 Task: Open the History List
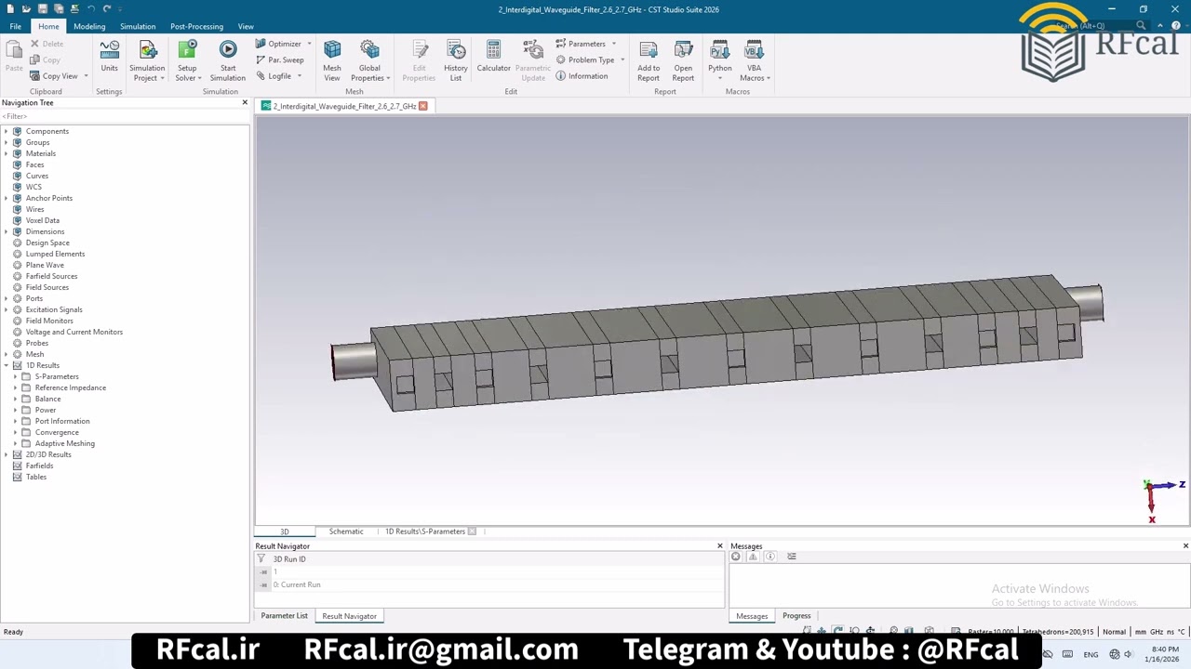click(x=456, y=60)
